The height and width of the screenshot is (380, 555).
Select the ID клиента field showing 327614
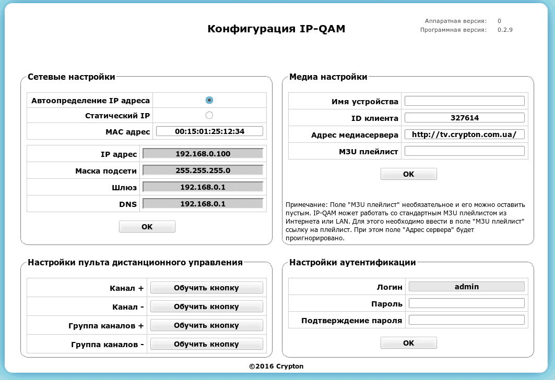click(465, 117)
